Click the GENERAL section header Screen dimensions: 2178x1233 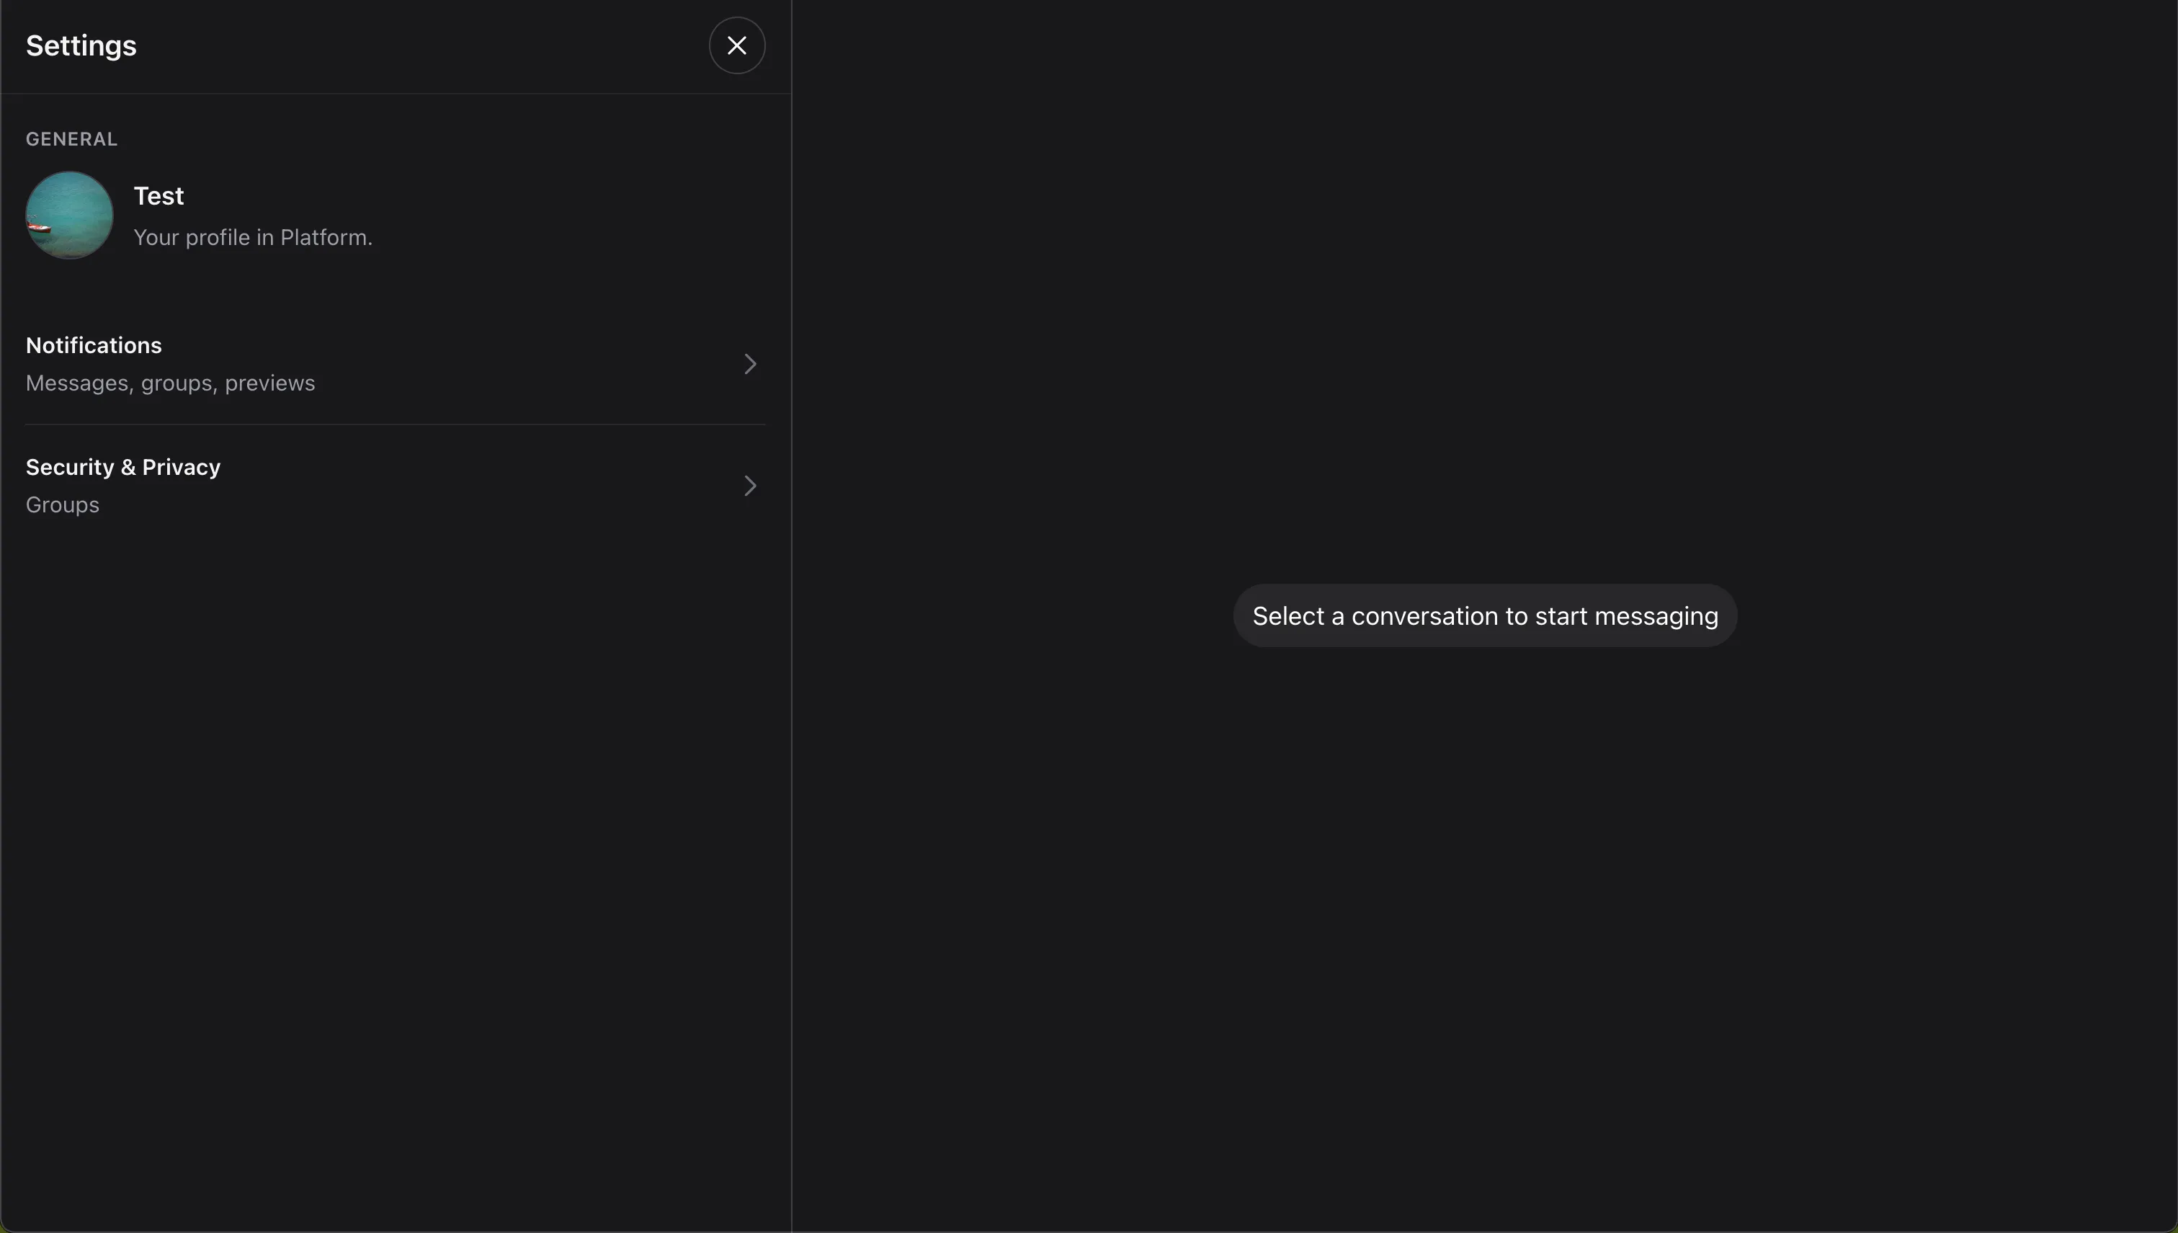coord(72,139)
